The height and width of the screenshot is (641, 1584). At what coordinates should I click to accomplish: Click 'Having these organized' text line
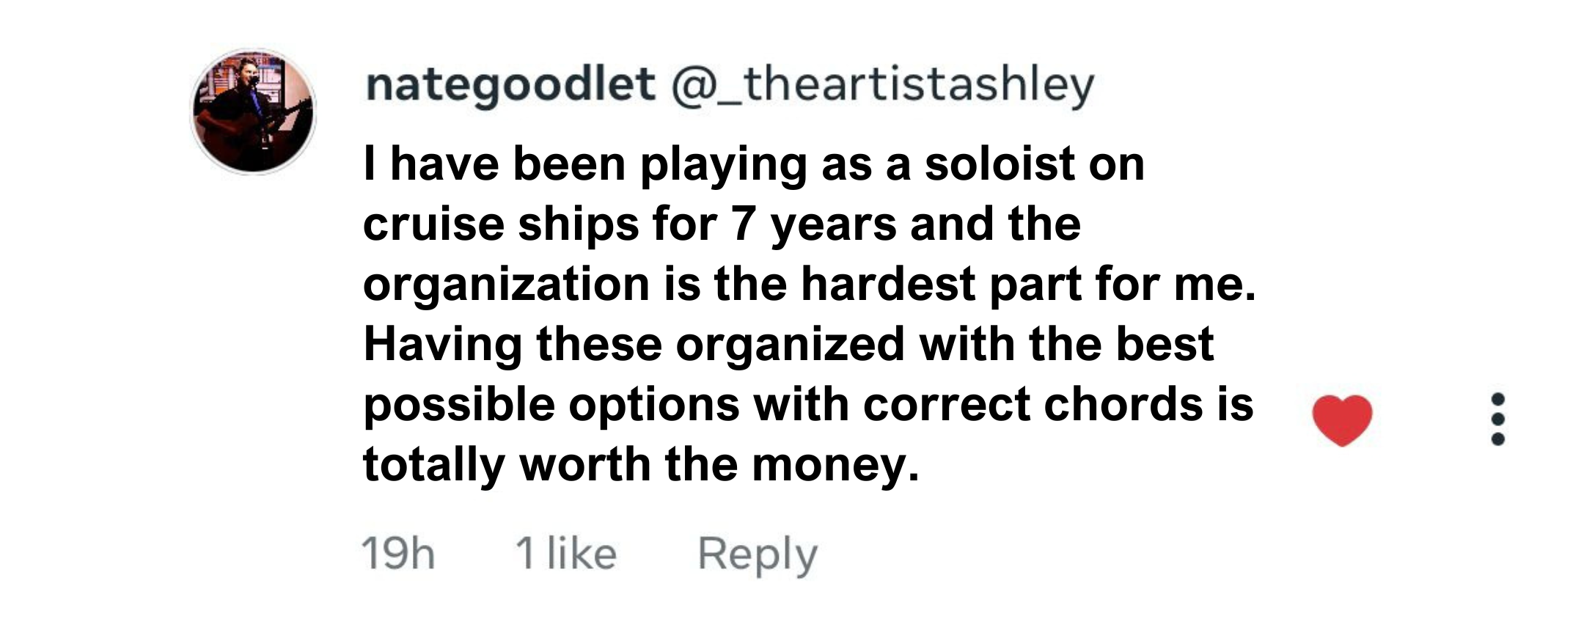tap(634, 345)
